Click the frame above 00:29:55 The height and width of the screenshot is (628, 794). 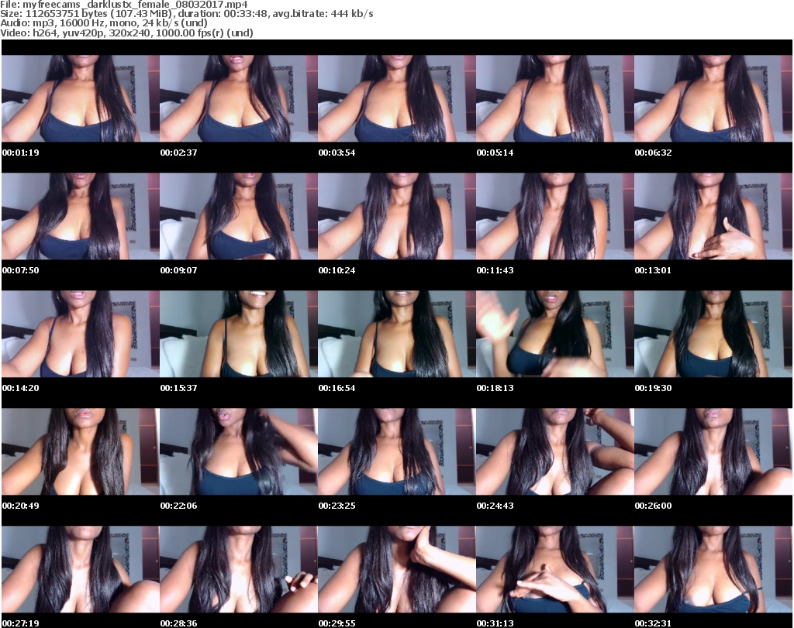point(396,569)
